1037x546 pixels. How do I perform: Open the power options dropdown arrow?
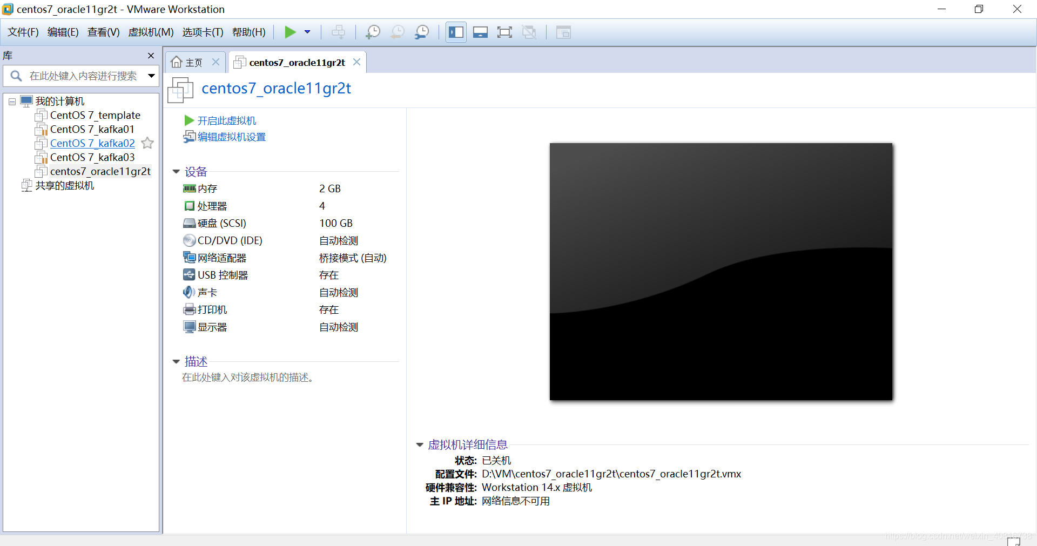tap(307, 32)
